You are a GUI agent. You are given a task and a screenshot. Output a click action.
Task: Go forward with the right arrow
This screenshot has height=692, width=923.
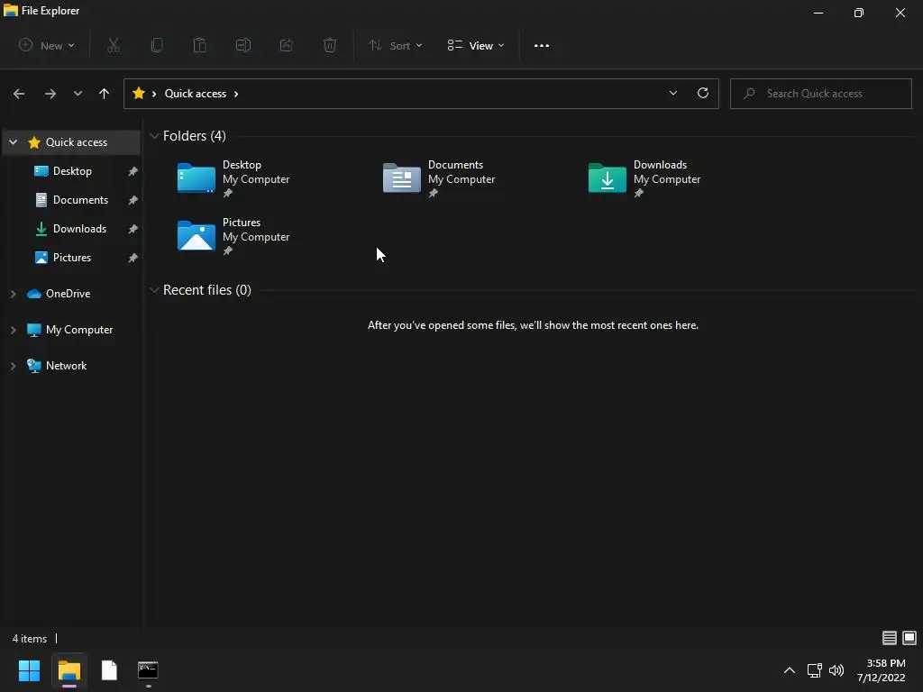pos(50,94)
